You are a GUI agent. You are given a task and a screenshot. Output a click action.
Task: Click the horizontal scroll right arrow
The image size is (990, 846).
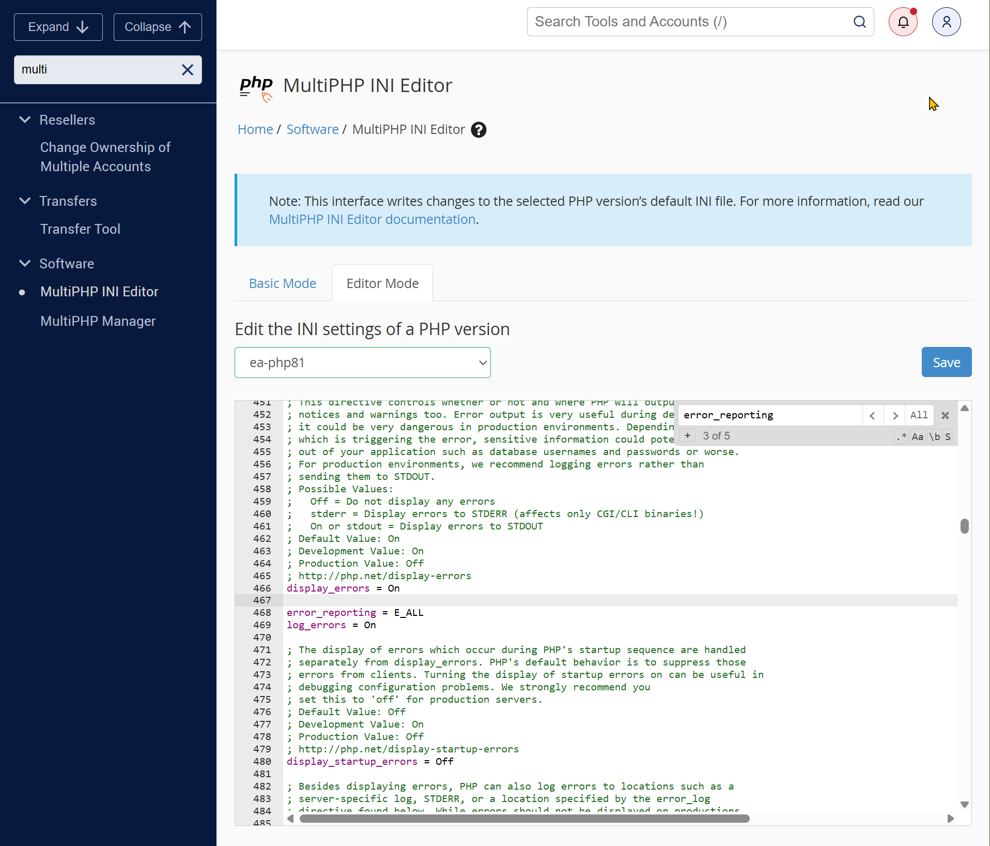950,819
